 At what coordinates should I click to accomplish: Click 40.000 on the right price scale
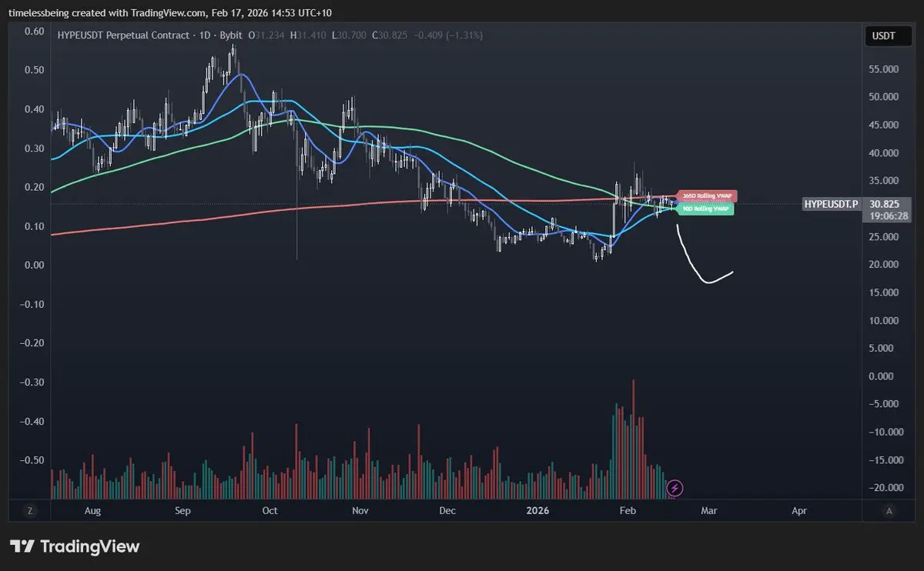(x=884, y=153)
